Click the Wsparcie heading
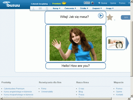The image size is (133, 100). (118, 82)
